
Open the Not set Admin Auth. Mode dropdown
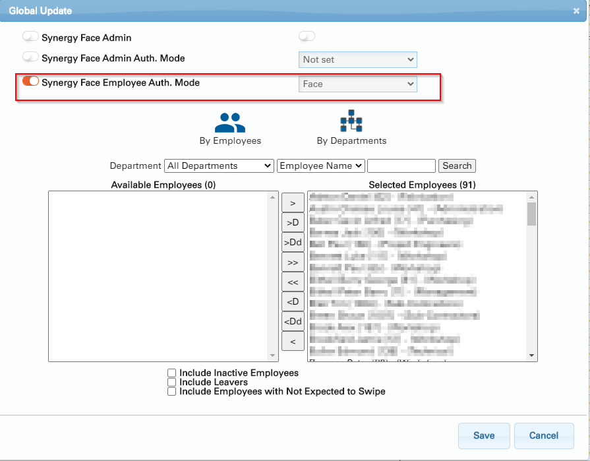[357, 59]
